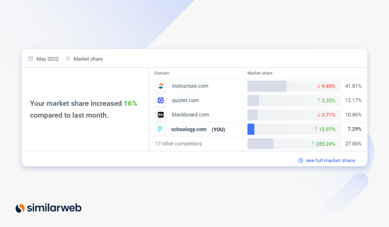Screen dimensions: 389x227
Task: Click the 3.35% change value
Action: (x=329, y=101)
